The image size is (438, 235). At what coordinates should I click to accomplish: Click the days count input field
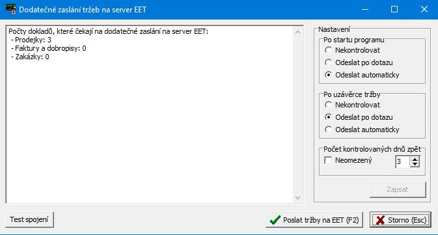point(403,162)
